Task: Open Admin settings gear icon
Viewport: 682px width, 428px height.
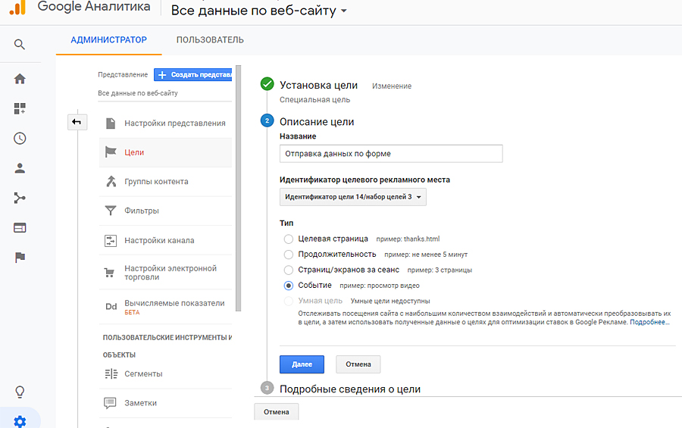Action: point(20,421)
